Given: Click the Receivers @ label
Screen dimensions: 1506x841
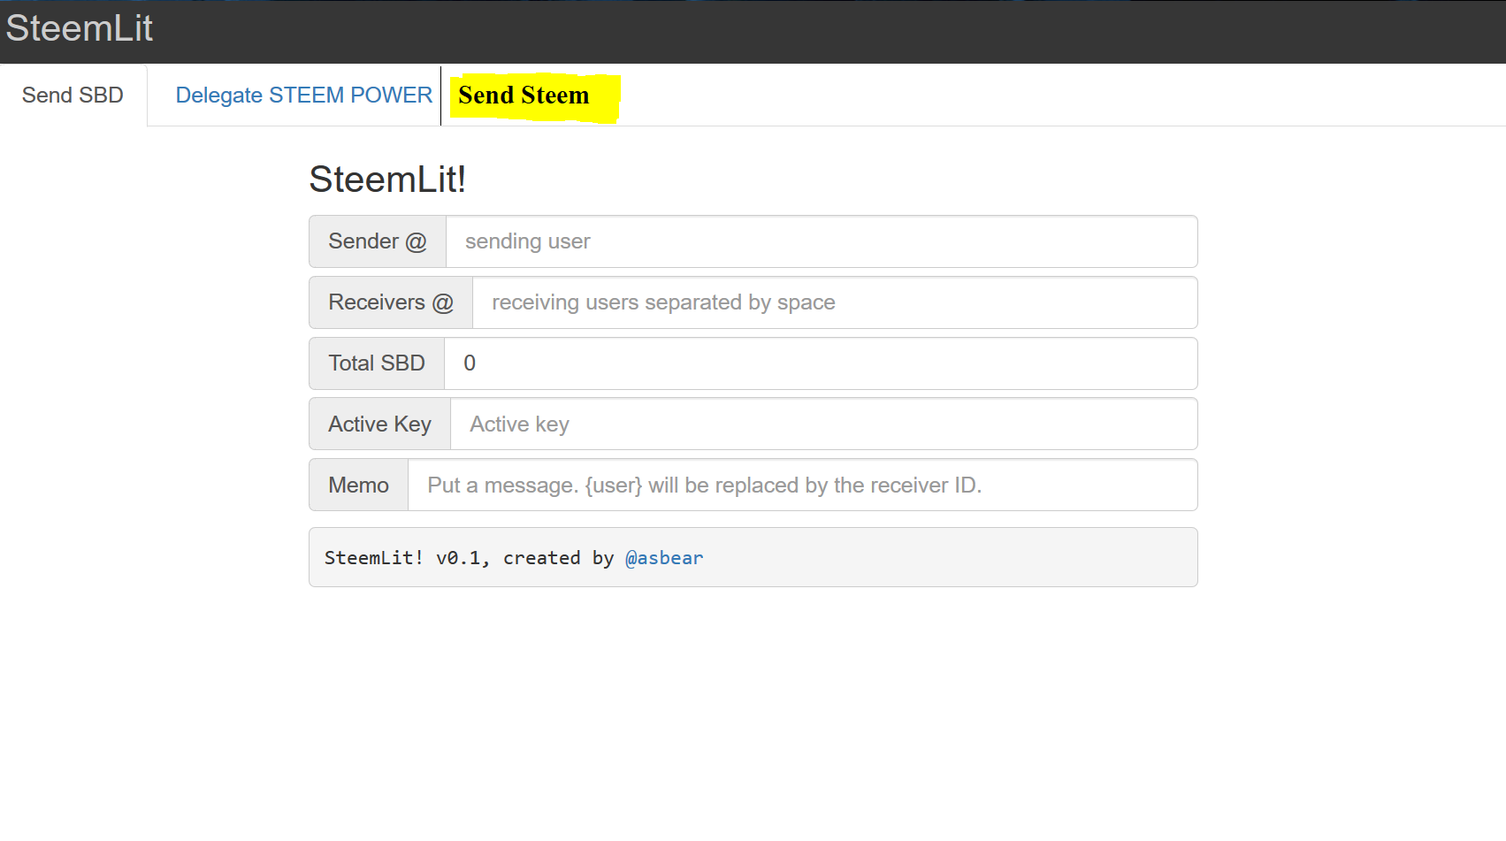Looking at the screenshot, I should [391, 302].
